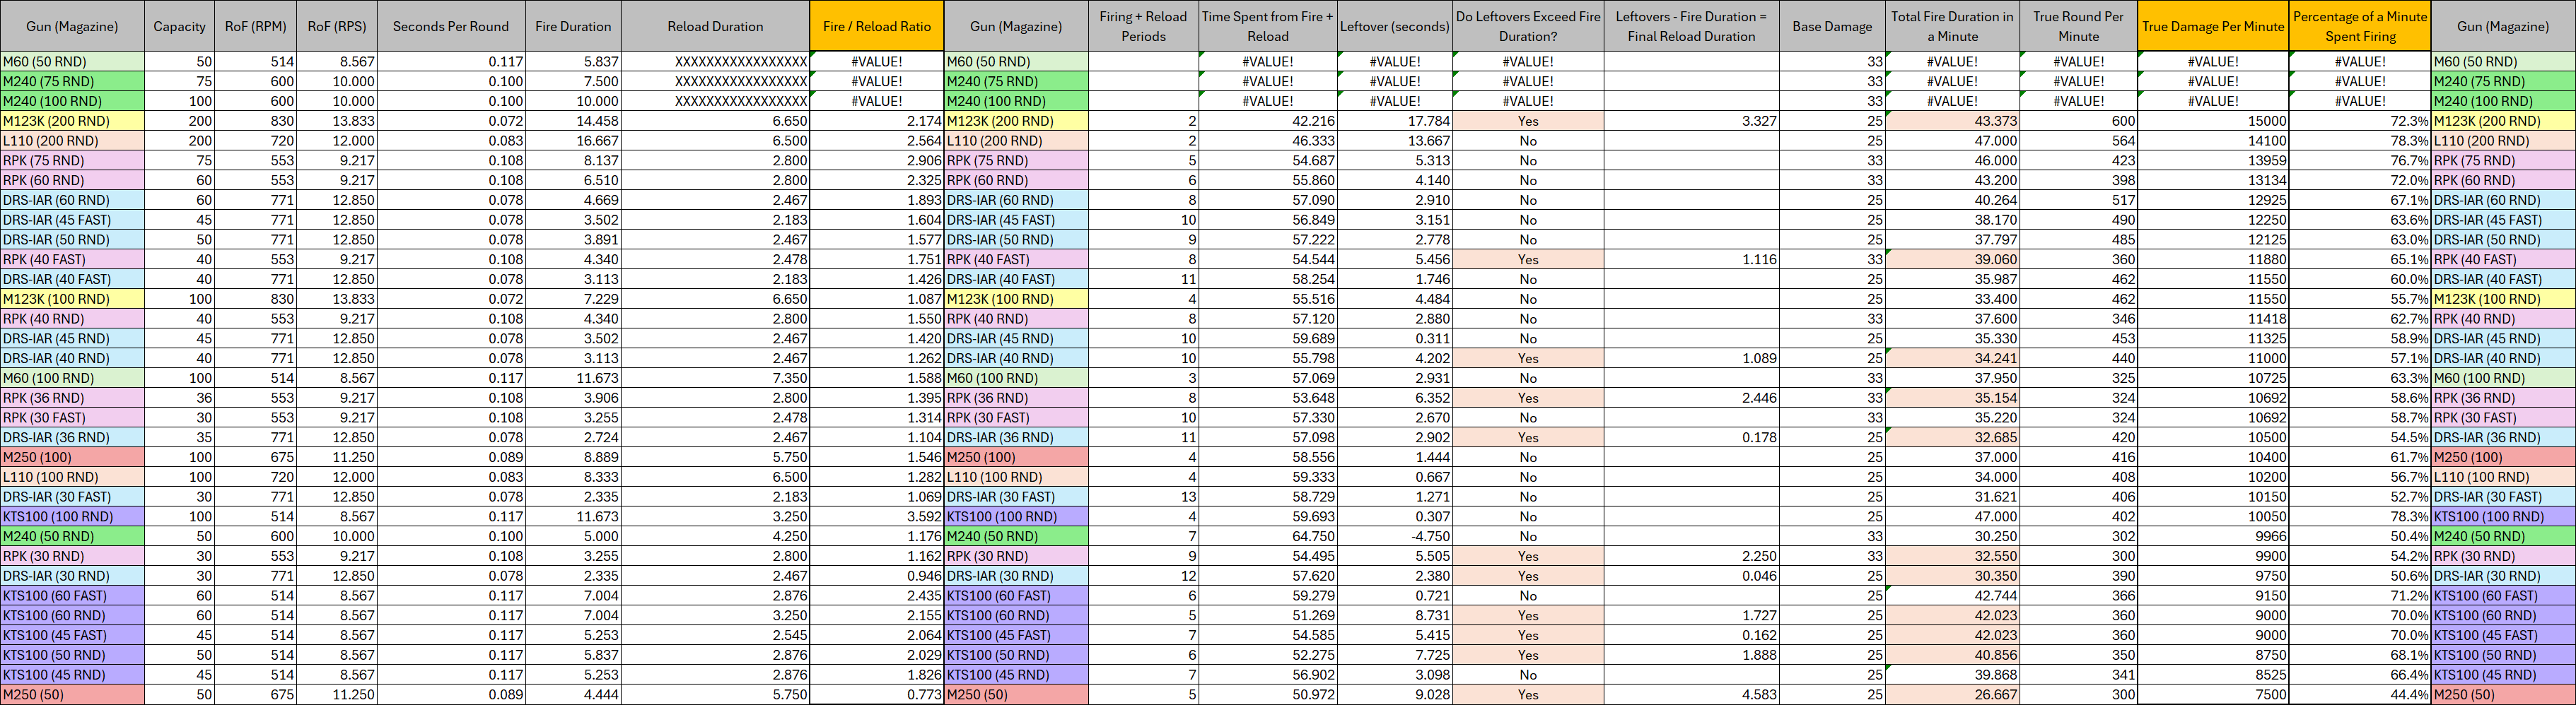
Task: Select the 76.7% firing percentage cell
Action: (2360, 161)
